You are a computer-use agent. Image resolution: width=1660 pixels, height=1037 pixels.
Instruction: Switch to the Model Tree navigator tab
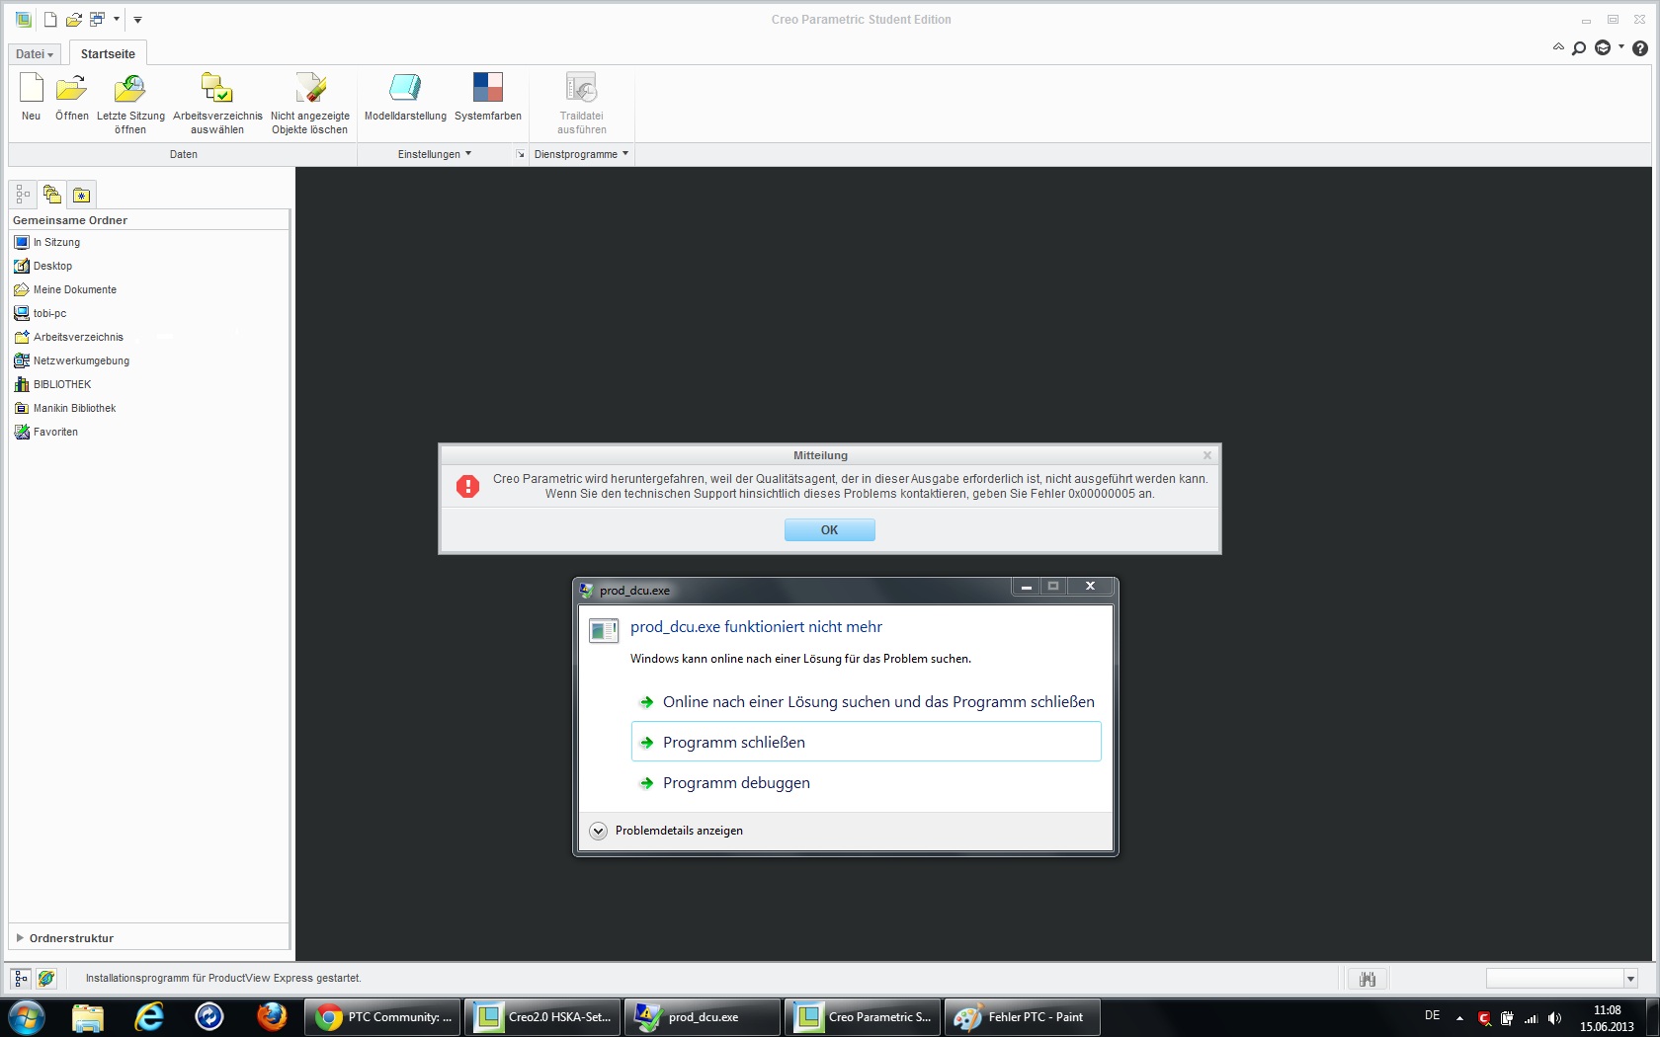[23, 195]
